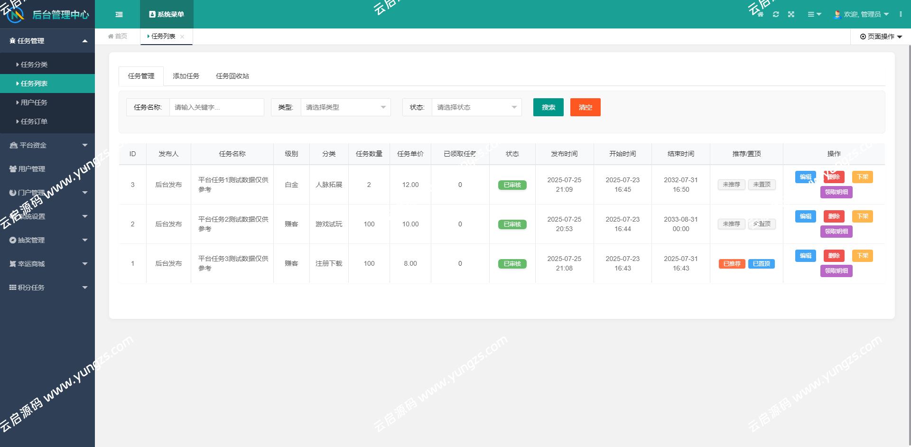
Task: Open the 任务回收站 tab
Action: (232, 76)
